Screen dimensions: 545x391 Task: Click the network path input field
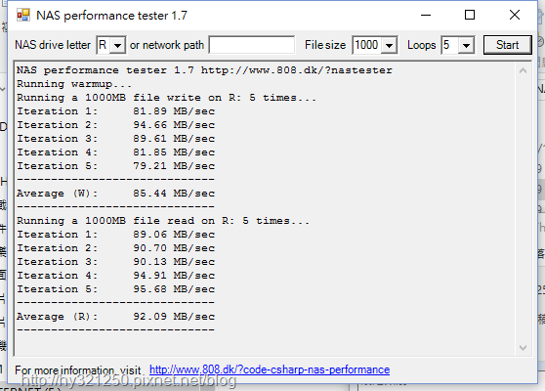click(252, 45)
